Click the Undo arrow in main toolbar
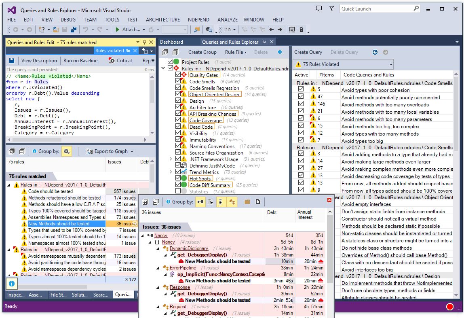This screenshot has height=318, width=464. point(86,30)
